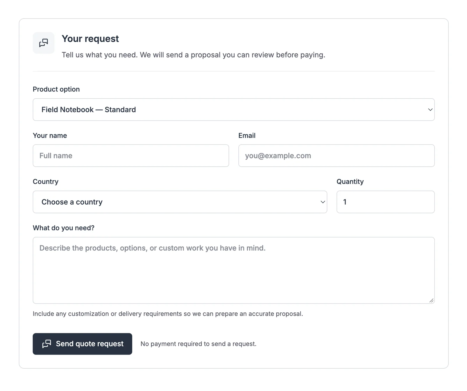Click the "Country" label

pyautogui.click(x=46, y=182)
